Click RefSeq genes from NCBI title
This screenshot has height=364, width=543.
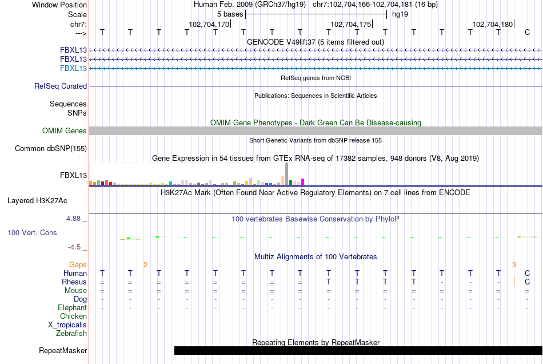316,78
